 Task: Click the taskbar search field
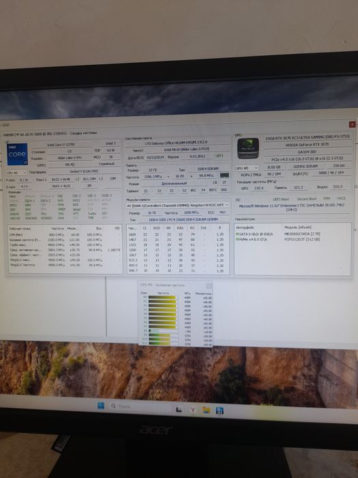point(139,406)
